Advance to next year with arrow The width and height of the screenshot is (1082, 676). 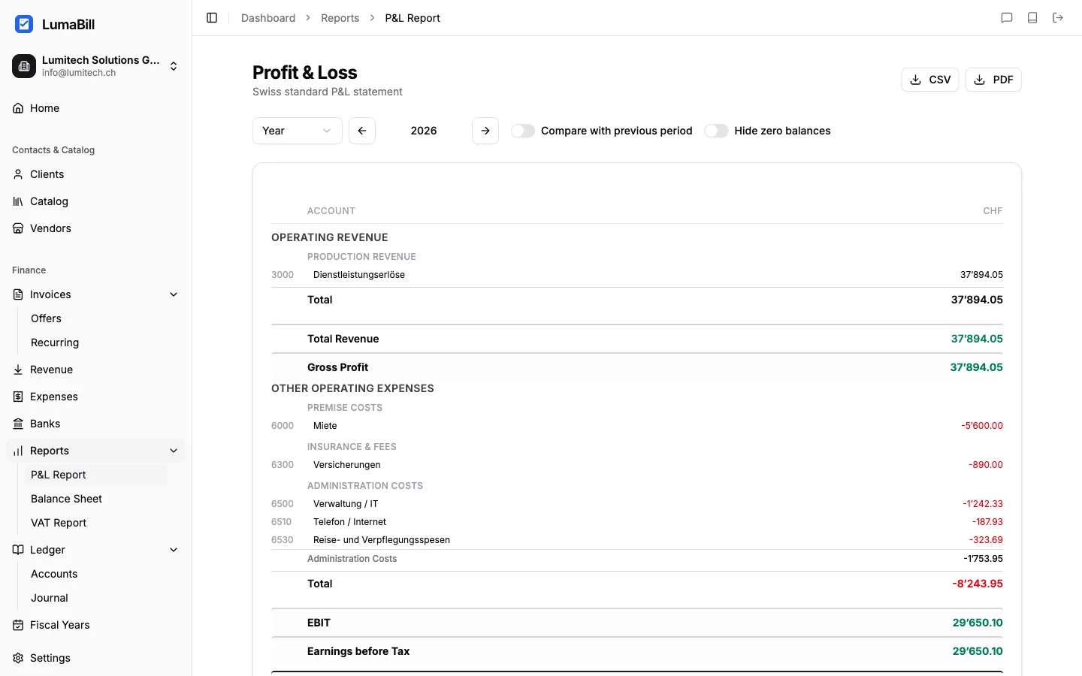(485, 130)
